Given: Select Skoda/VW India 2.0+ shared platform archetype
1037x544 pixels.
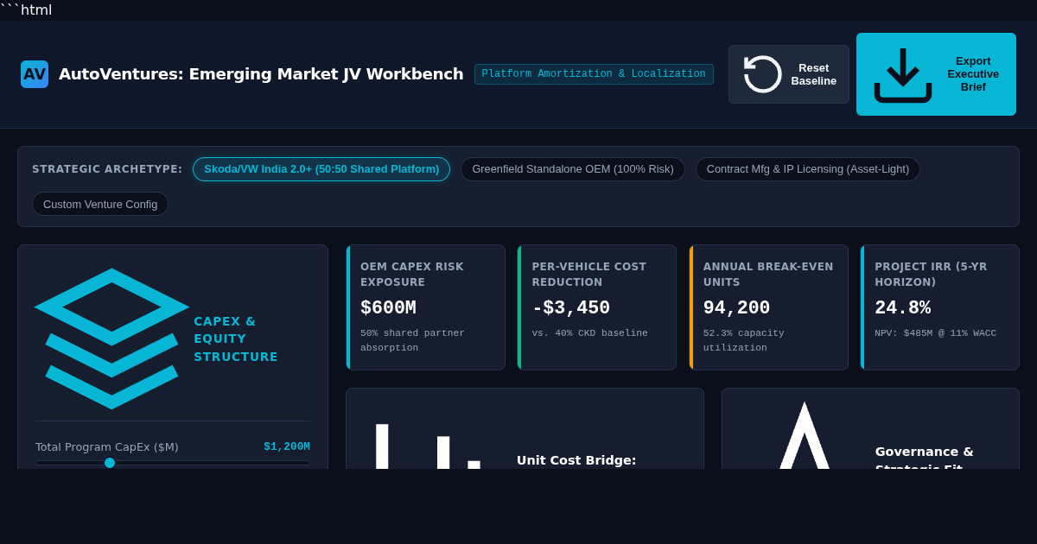Looking at the screenshot, I should [x=321, y=169].
